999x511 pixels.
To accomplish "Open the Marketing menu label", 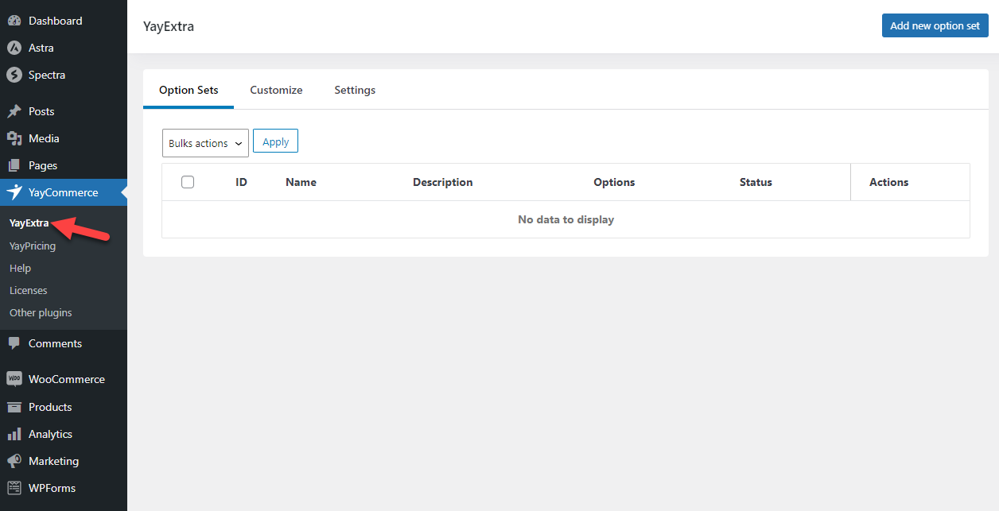I will pyautogui.click(x=53, y=461).
